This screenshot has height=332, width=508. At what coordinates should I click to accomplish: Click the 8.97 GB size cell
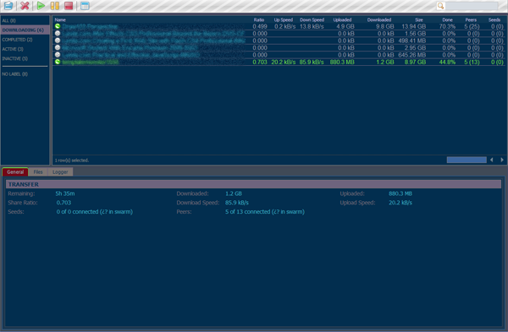click(x=415, y=62)
